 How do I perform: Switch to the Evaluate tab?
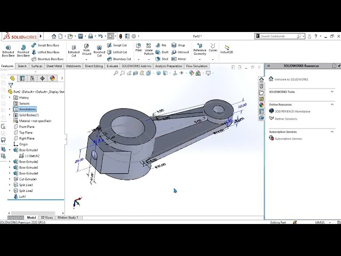(x=112, y=66)
